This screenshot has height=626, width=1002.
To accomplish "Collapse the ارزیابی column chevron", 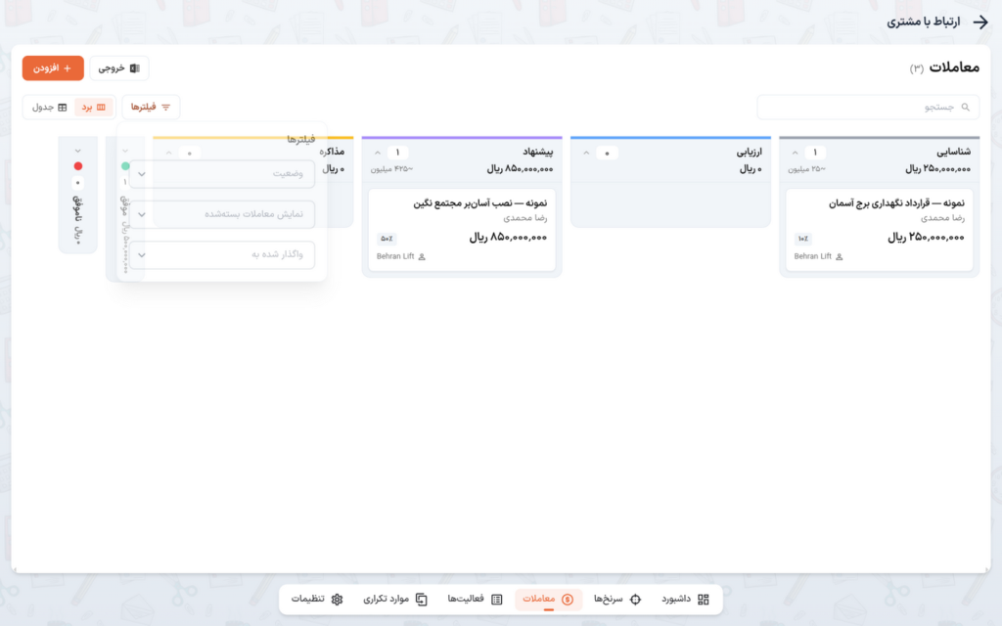I will [x=586, y=153].
